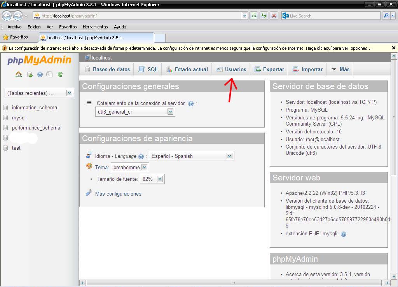Click the help icon beside Cotejamiento de la conexión

click(191, 103)
